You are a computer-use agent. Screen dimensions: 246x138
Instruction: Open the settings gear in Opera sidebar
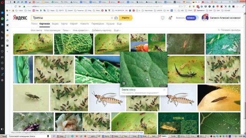(x=2, y=80)
